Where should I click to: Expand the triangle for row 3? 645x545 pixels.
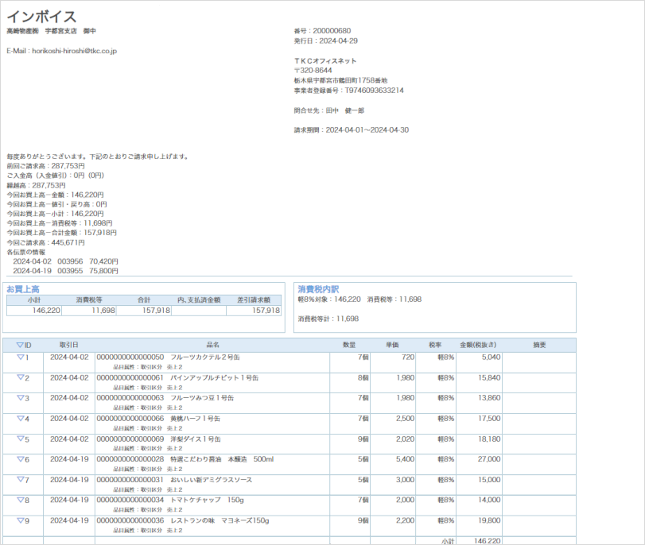pyautogui.click(x=20, y=398)
